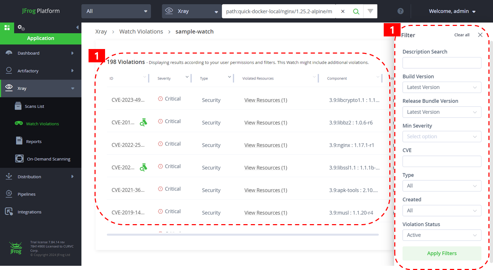493x270 pixels.
Task: Open the ID column header menu
Action: pos(144,77)
